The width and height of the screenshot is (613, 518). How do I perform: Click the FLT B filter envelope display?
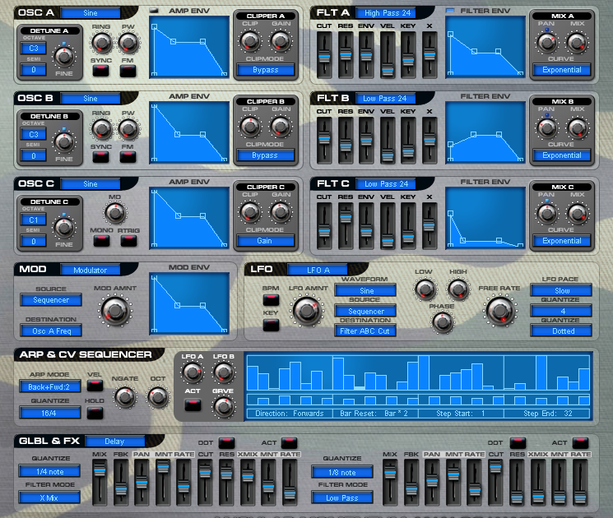[485, 132]
